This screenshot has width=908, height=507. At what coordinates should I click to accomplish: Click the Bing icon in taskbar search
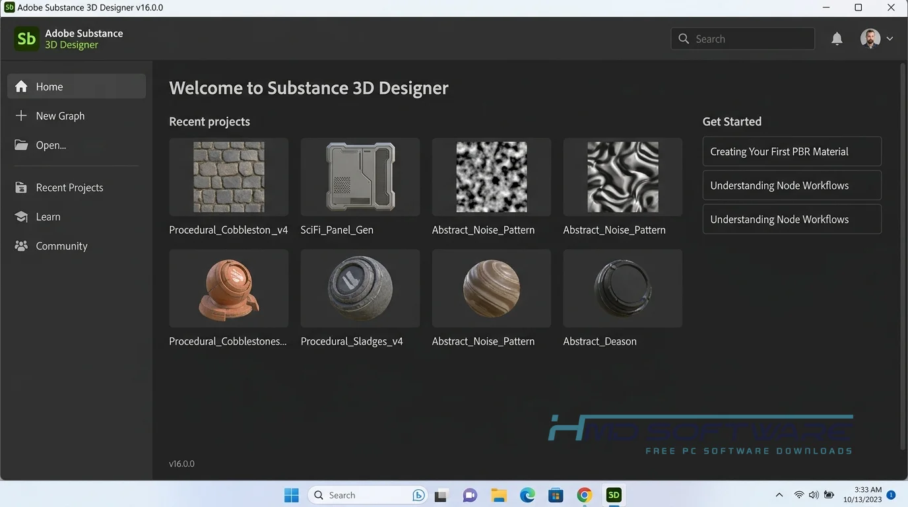click(x=418, y=495)
